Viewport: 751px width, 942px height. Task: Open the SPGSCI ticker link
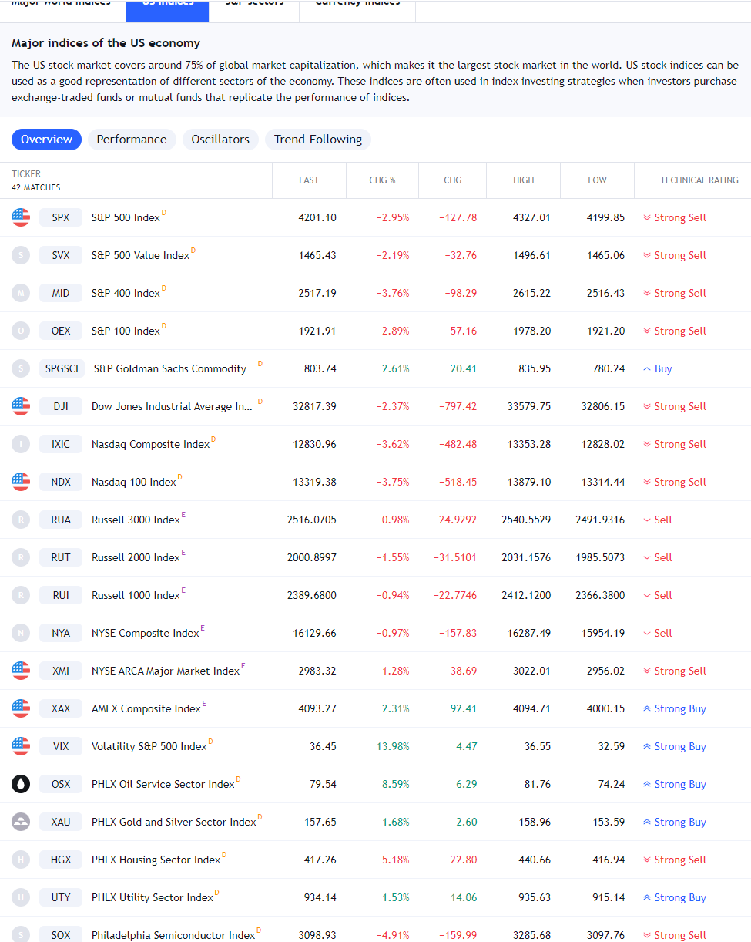click(62, 368)
